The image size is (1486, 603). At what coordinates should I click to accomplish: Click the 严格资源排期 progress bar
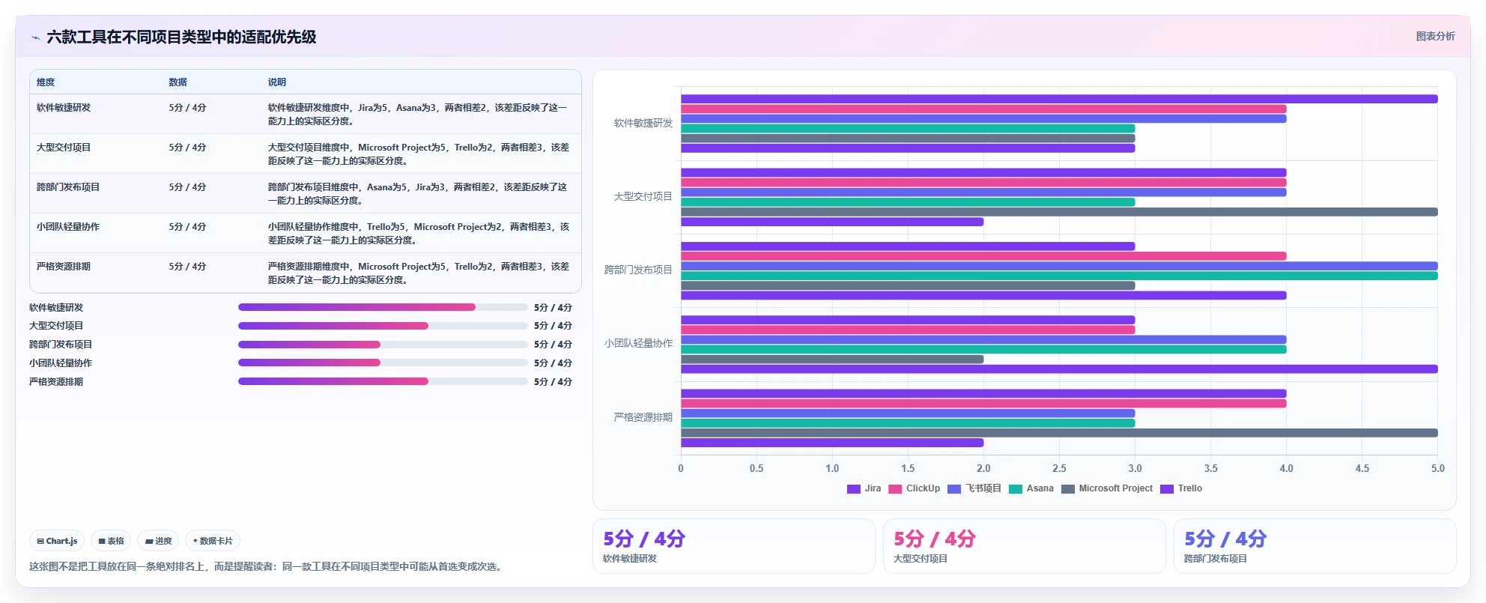383,381
